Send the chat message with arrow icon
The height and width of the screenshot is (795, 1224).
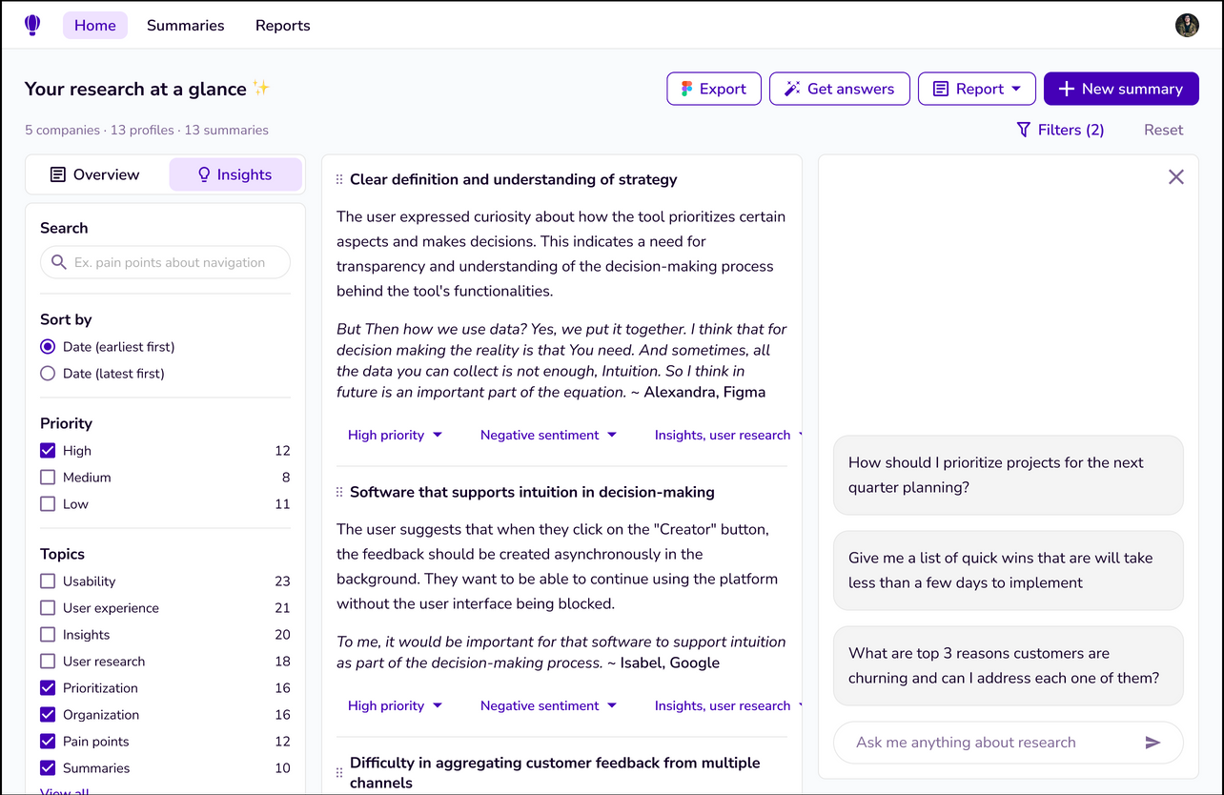click(x=1153, y=743)
